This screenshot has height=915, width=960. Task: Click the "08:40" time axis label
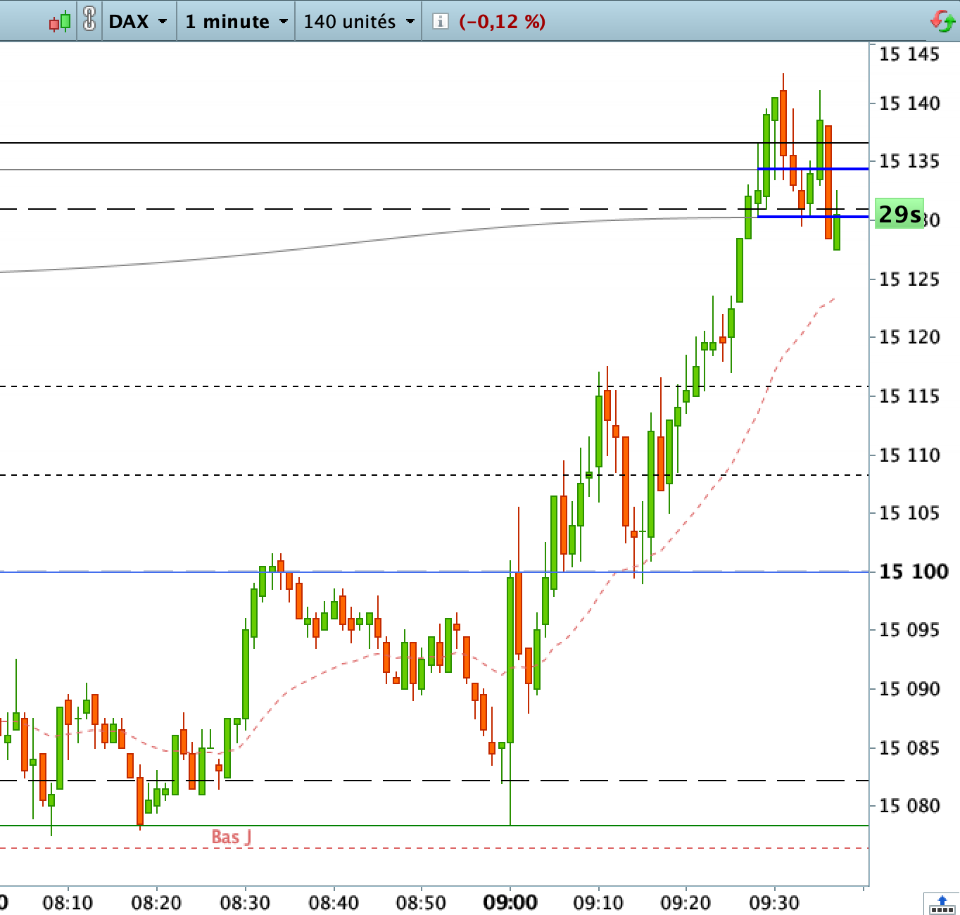334,902
